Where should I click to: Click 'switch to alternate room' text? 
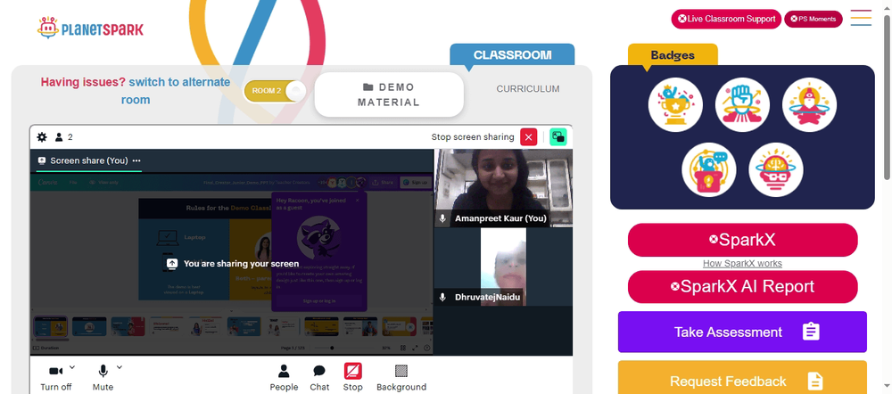tap(176, 90)
